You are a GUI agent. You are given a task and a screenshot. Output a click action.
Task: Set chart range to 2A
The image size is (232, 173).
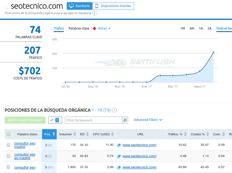point(209,29)
